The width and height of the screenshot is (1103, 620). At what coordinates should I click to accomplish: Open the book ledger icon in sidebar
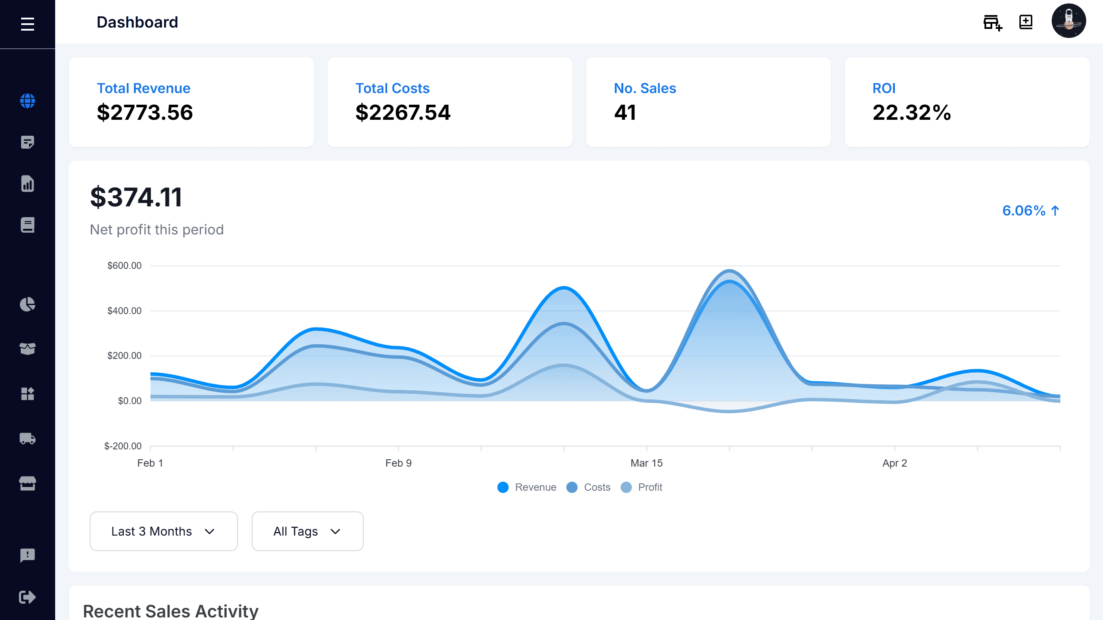coord(27,224)
